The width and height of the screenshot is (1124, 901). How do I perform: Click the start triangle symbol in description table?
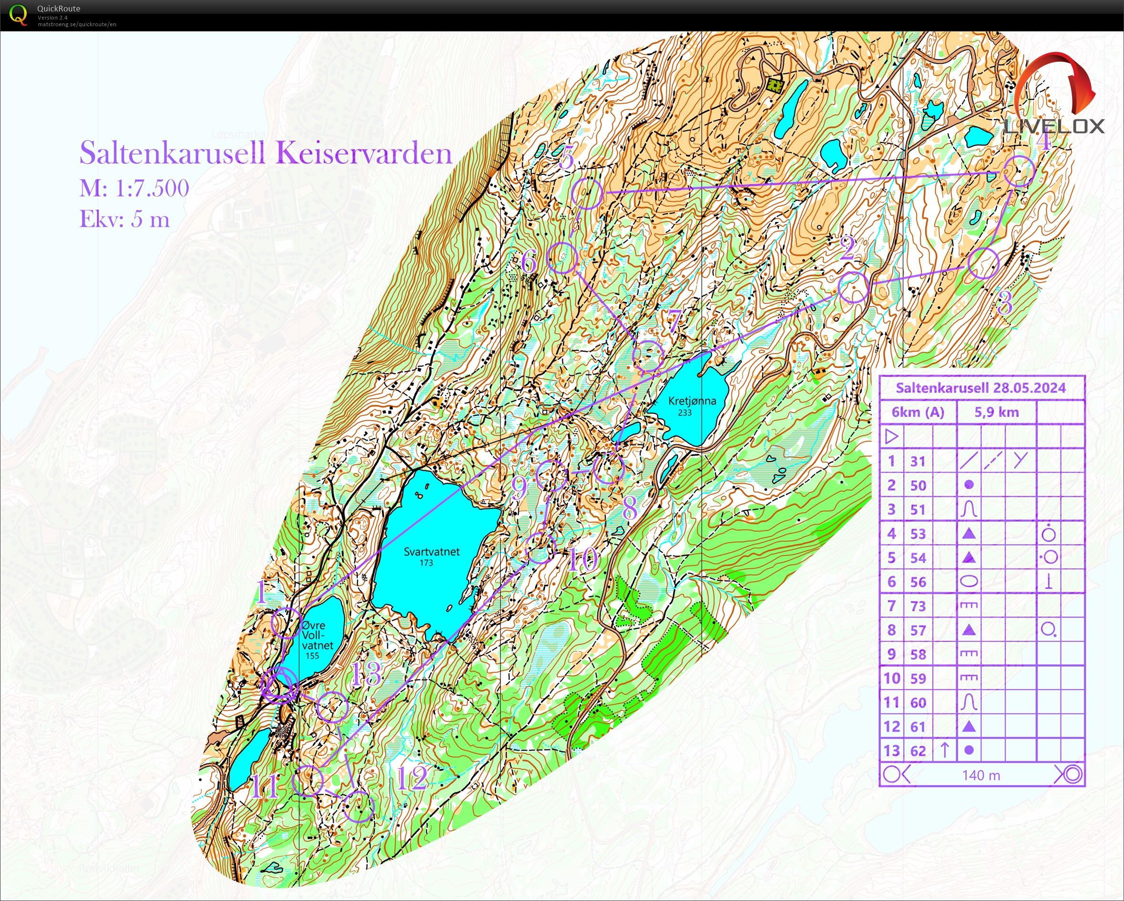coord(892,436)
